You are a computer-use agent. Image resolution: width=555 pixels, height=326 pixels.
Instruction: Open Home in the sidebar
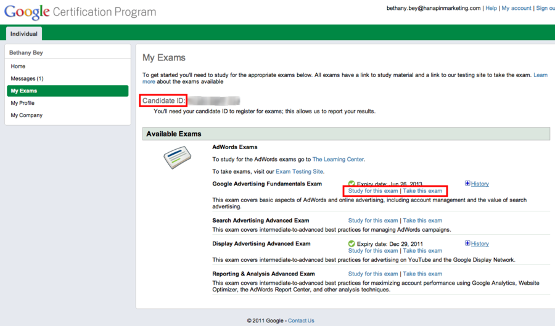coord(18,66)
